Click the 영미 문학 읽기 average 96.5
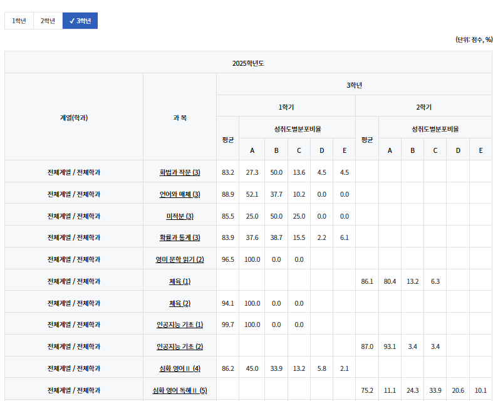Image resolution: width=493 pixels, height=401 pixels. tap(227, 259)
